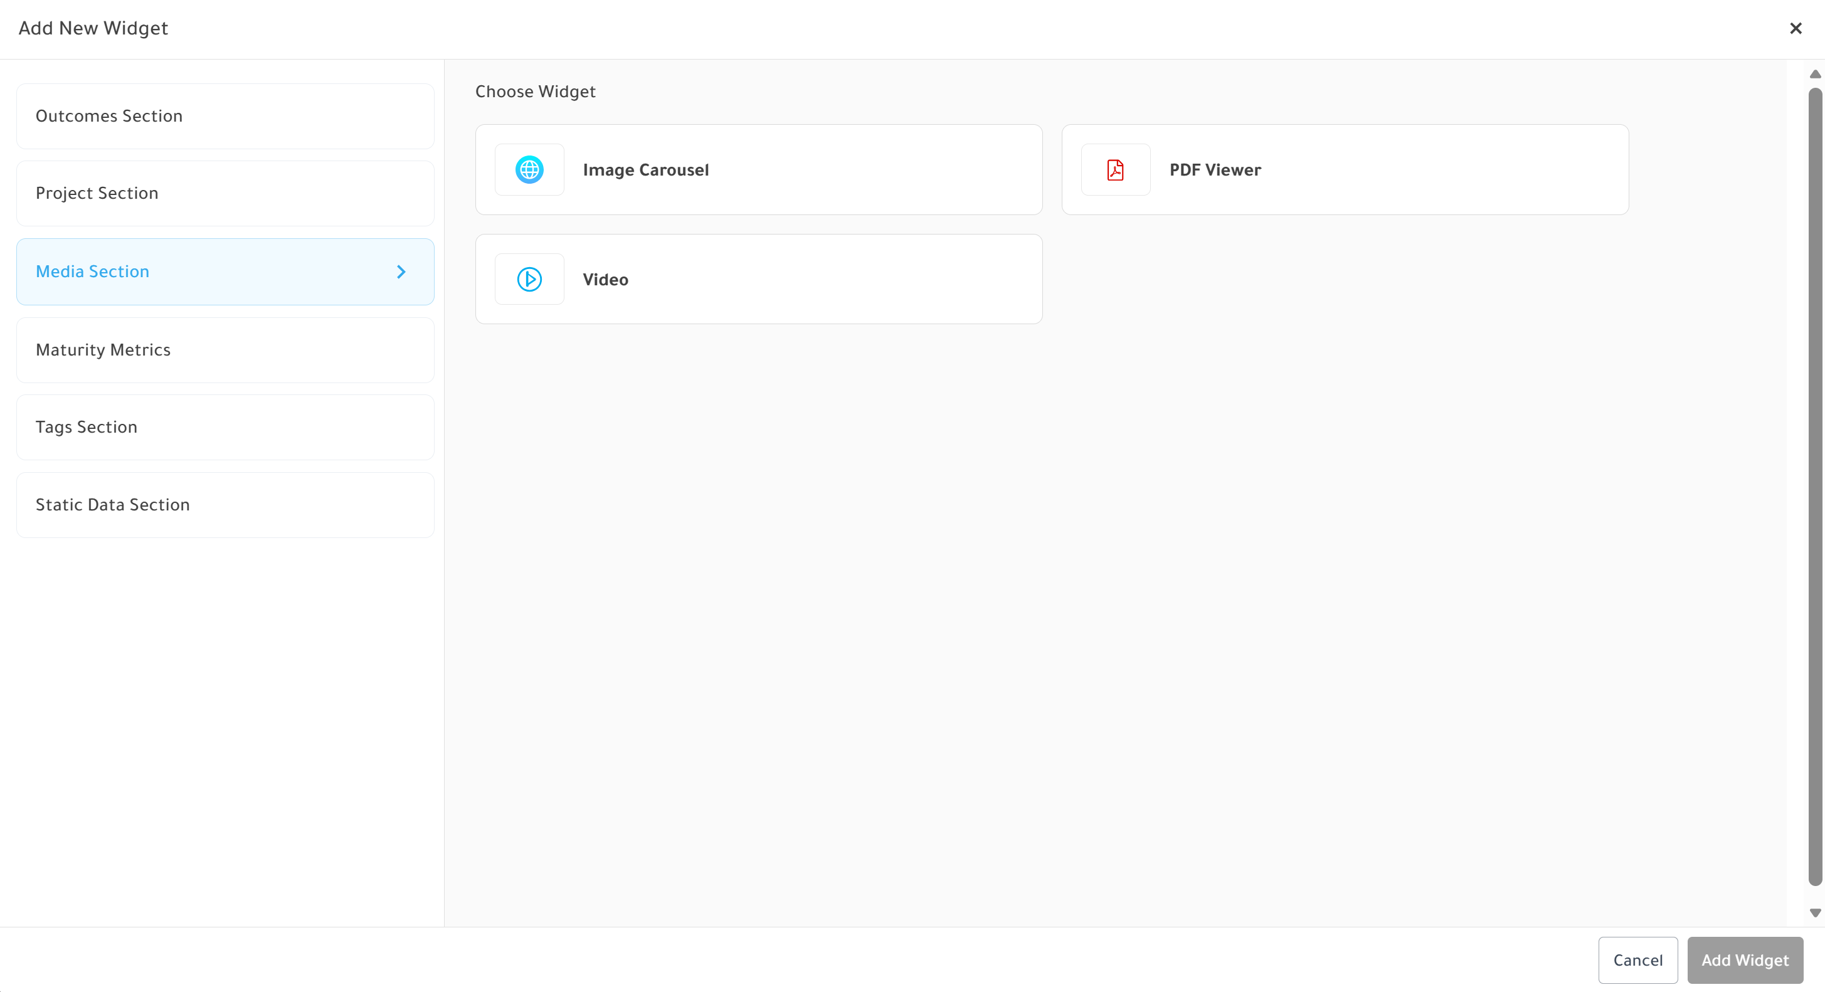Close the Add New Widget dialog
The width and height of the screenshot is (1825, 992).
point(1796,28)
